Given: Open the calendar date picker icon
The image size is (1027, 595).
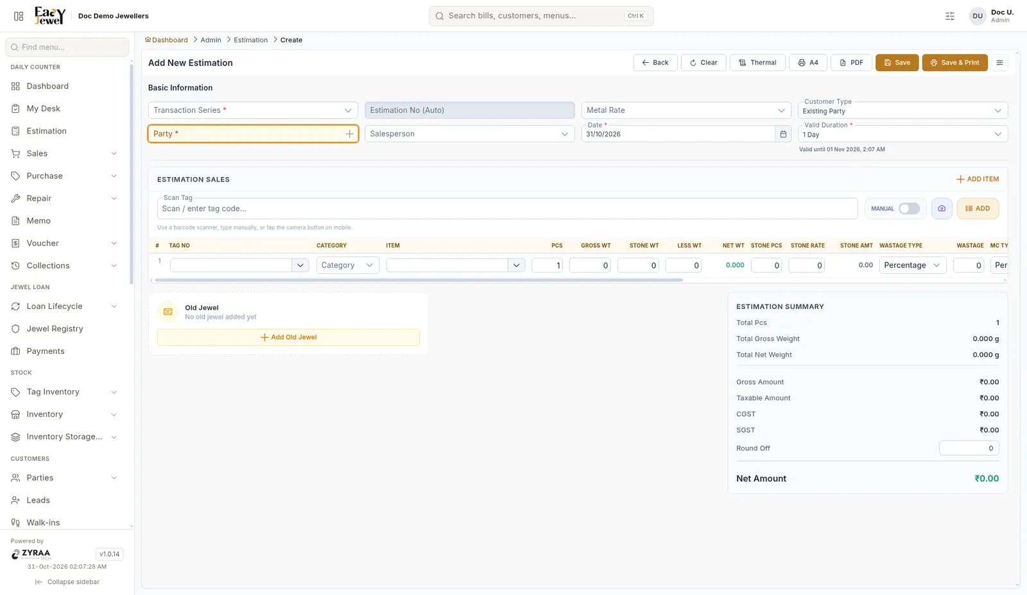Looking at the screenshot, I should [783, 134].
